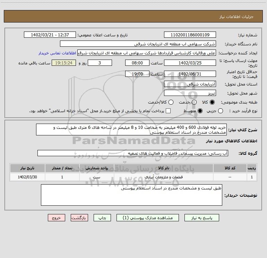Toggle the اسناد خزانه اسلامی payment checkbox
The width and height of the screenshot is (267, 258).
click(168, 111)
